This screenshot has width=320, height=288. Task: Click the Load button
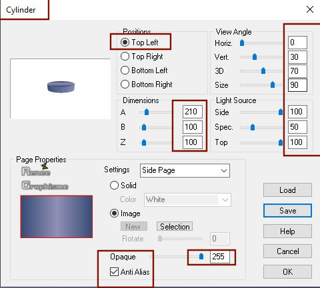[x=287, y=190]
